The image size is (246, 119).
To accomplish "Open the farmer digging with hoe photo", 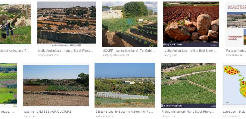I will (x=16, y=24).
